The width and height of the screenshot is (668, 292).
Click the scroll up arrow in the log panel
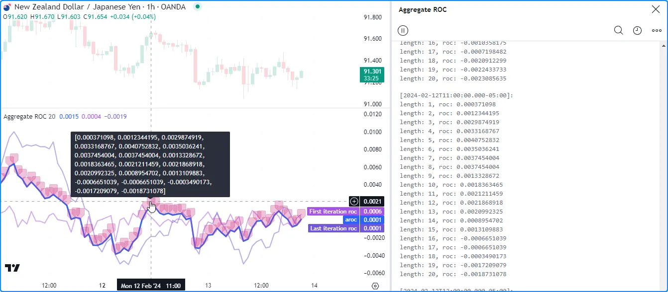pos(664,45)
